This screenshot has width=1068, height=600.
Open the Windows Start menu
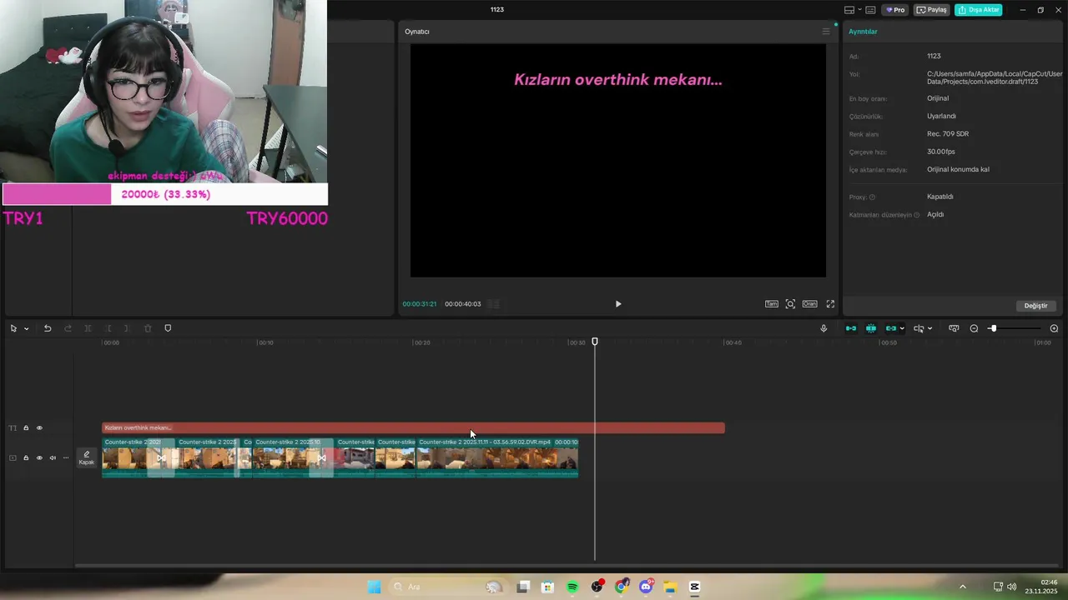pos(374,587)
